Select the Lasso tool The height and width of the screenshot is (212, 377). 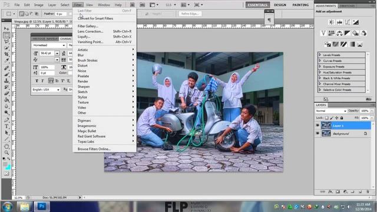pyautogui.click(x=6, y=41)
